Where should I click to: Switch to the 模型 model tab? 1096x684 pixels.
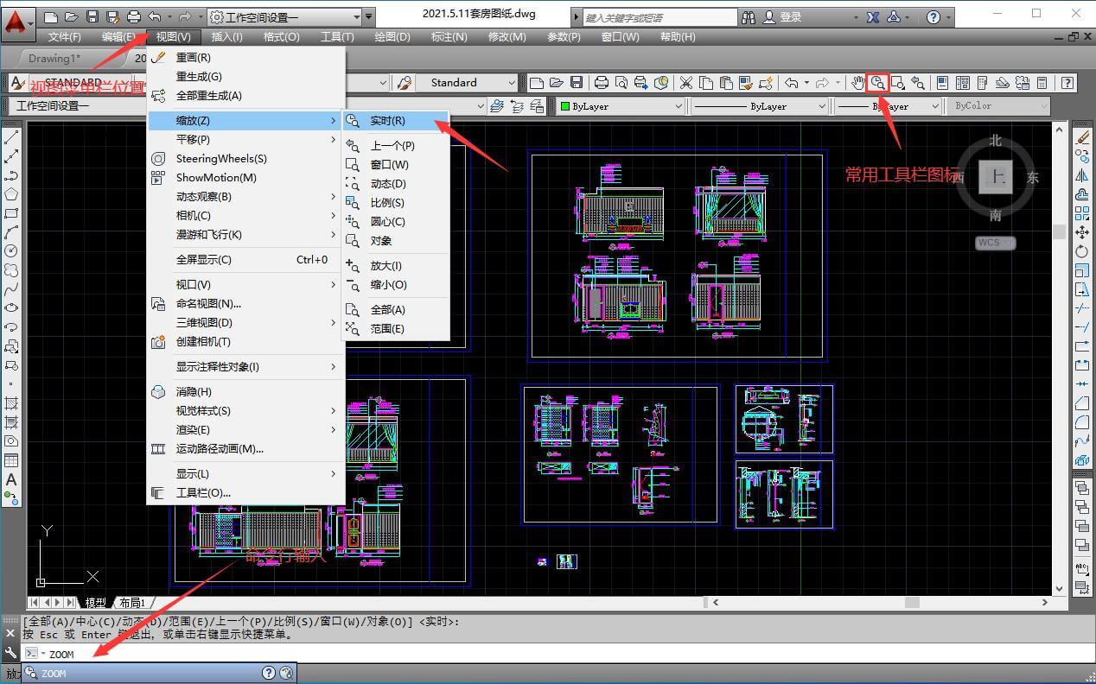95,603
